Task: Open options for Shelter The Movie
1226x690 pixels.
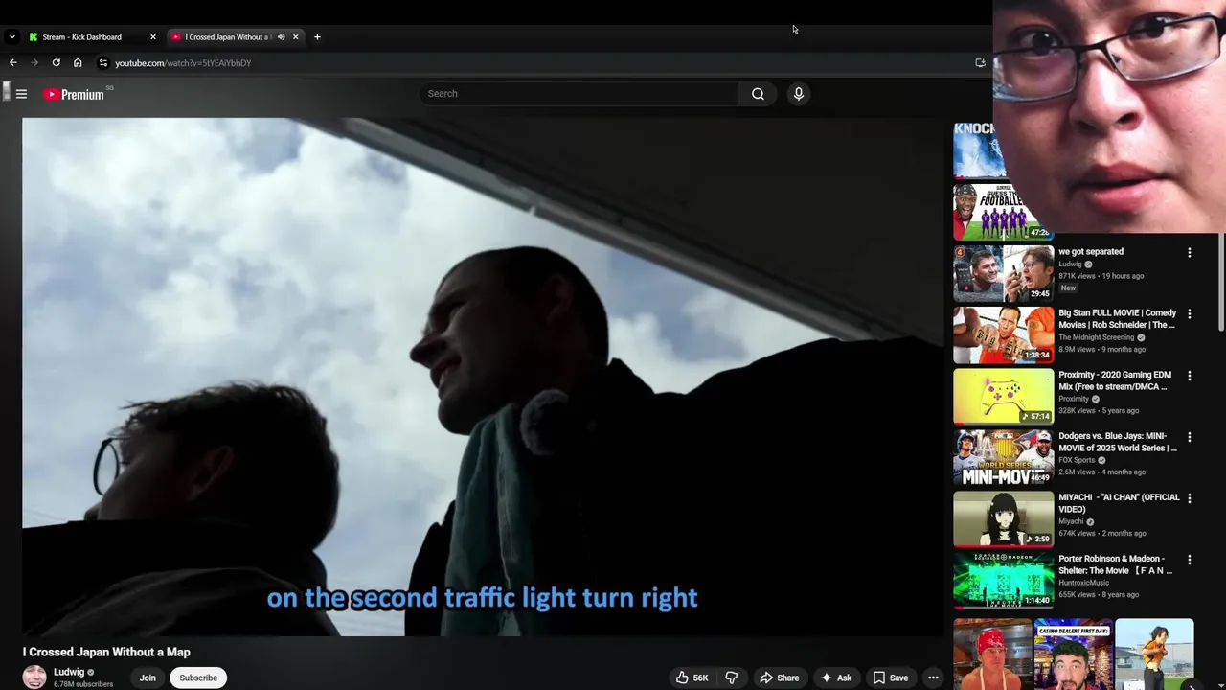Action: click(x=1190, y=560)
